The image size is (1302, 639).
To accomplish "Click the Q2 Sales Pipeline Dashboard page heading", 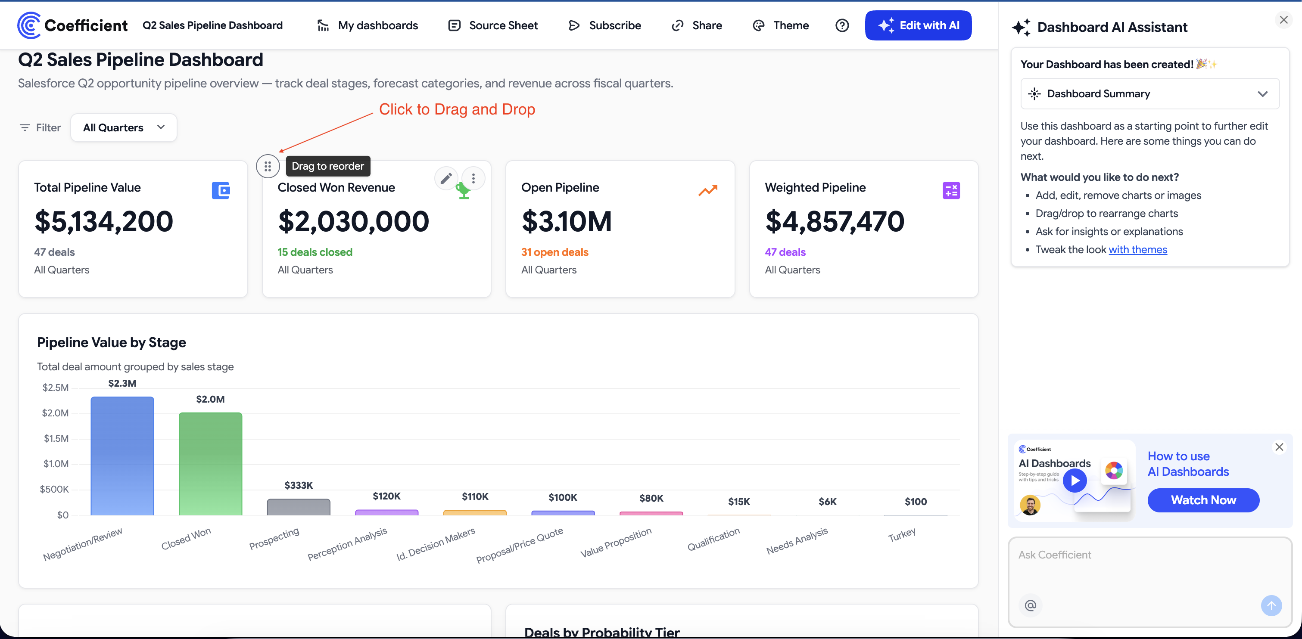I will click(x=140, y=59).
